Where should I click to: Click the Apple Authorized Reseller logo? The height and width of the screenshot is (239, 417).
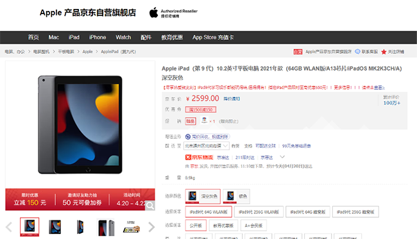click(x=173, y=13)
